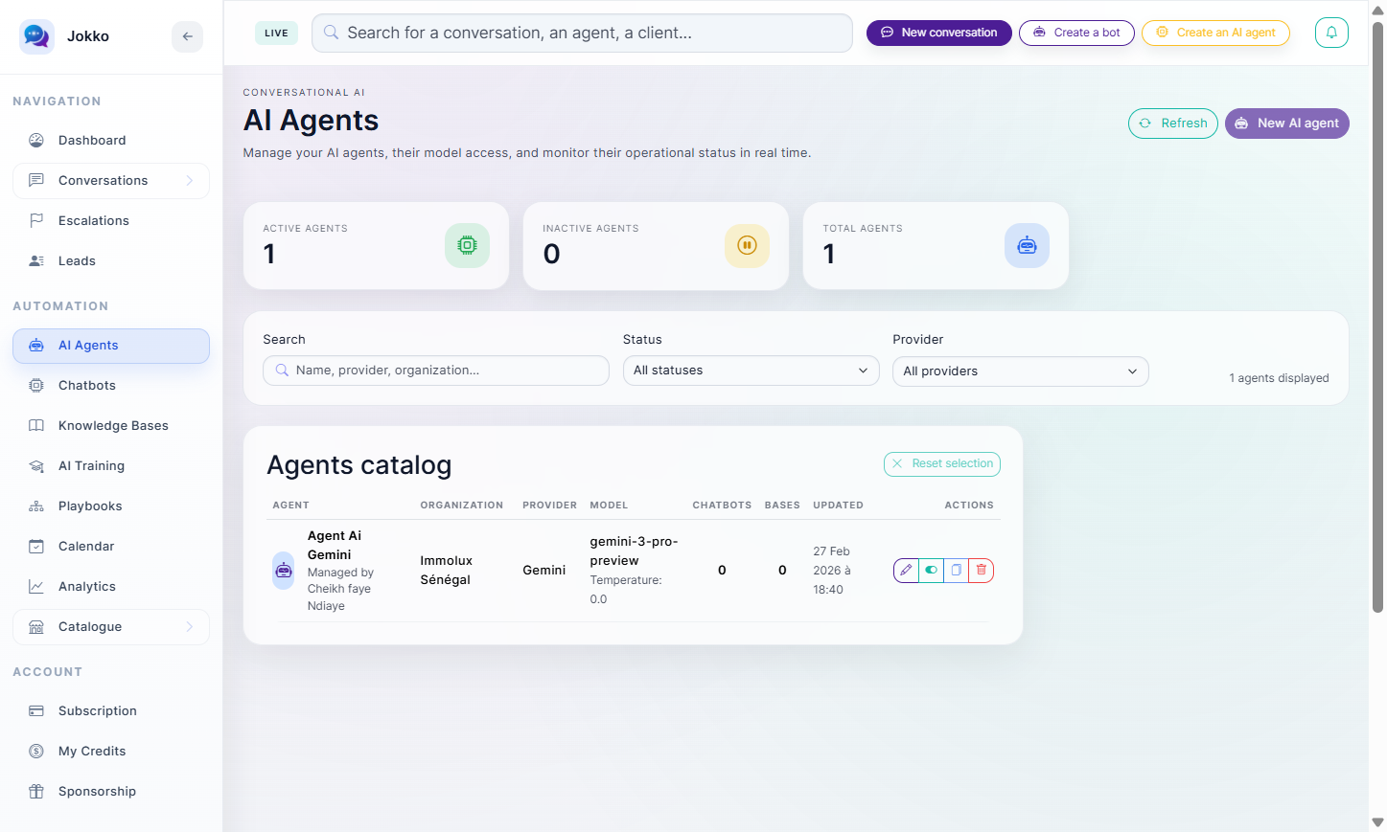Click the Leads people icon
The height and width of the screenshot is (832, 1387).
click(x=36, y=261)
